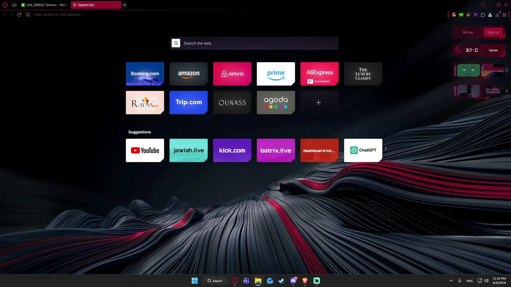This screenshot has height=287, width=511.
Task: Show hidden system tray icons
Action: (451, 281)
